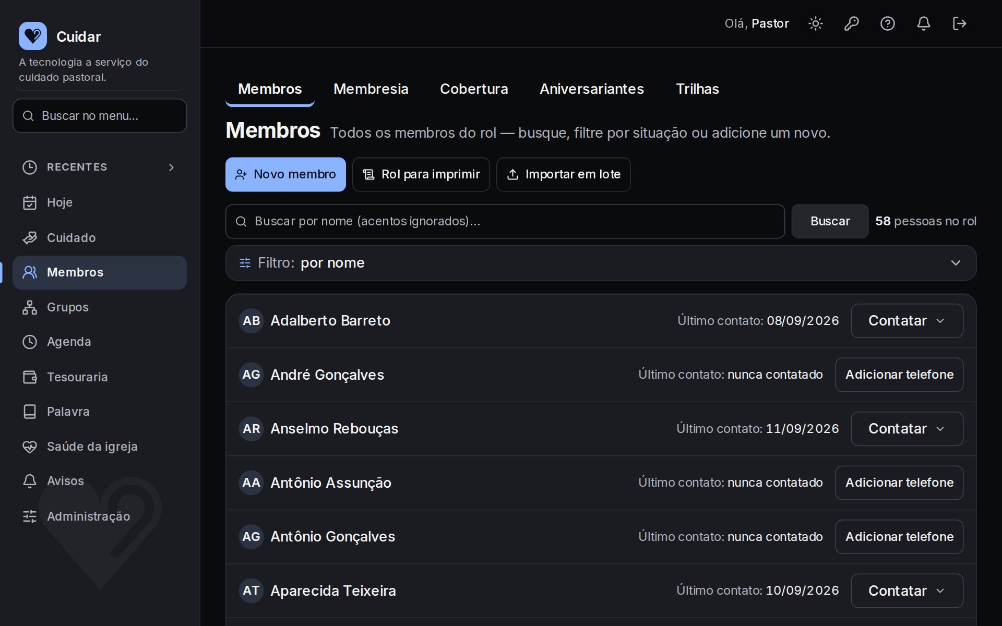Screen dimensions: 1002x626
Task: Open help via the question mark icon
Action: tap(887, 23)
